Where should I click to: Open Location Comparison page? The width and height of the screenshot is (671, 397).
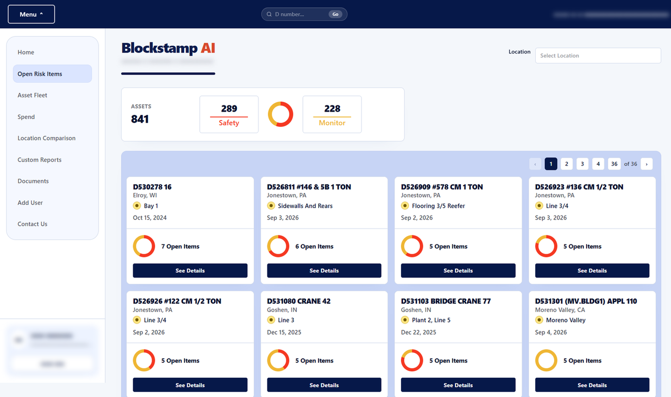pyautogui.click(x=52, y=138)
